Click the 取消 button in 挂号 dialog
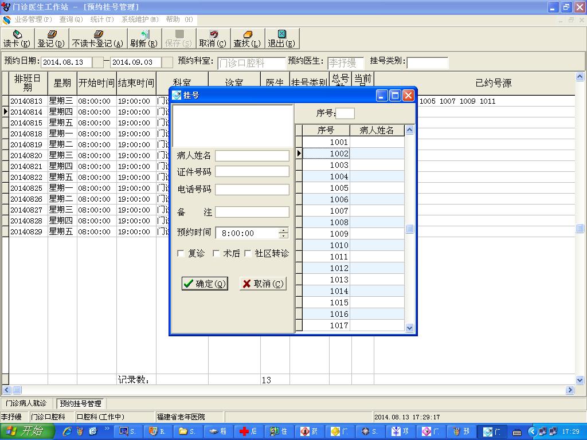Screen dimensions: 587x440 263,284
